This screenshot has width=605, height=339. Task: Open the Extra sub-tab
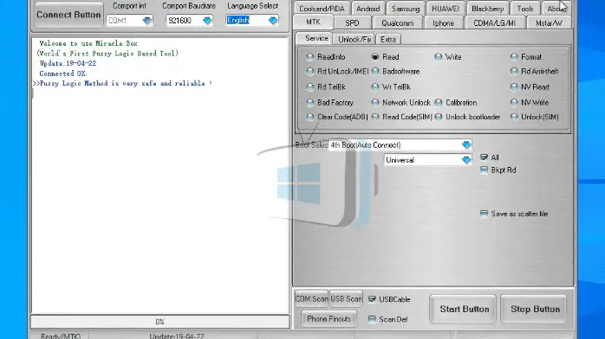388,39
